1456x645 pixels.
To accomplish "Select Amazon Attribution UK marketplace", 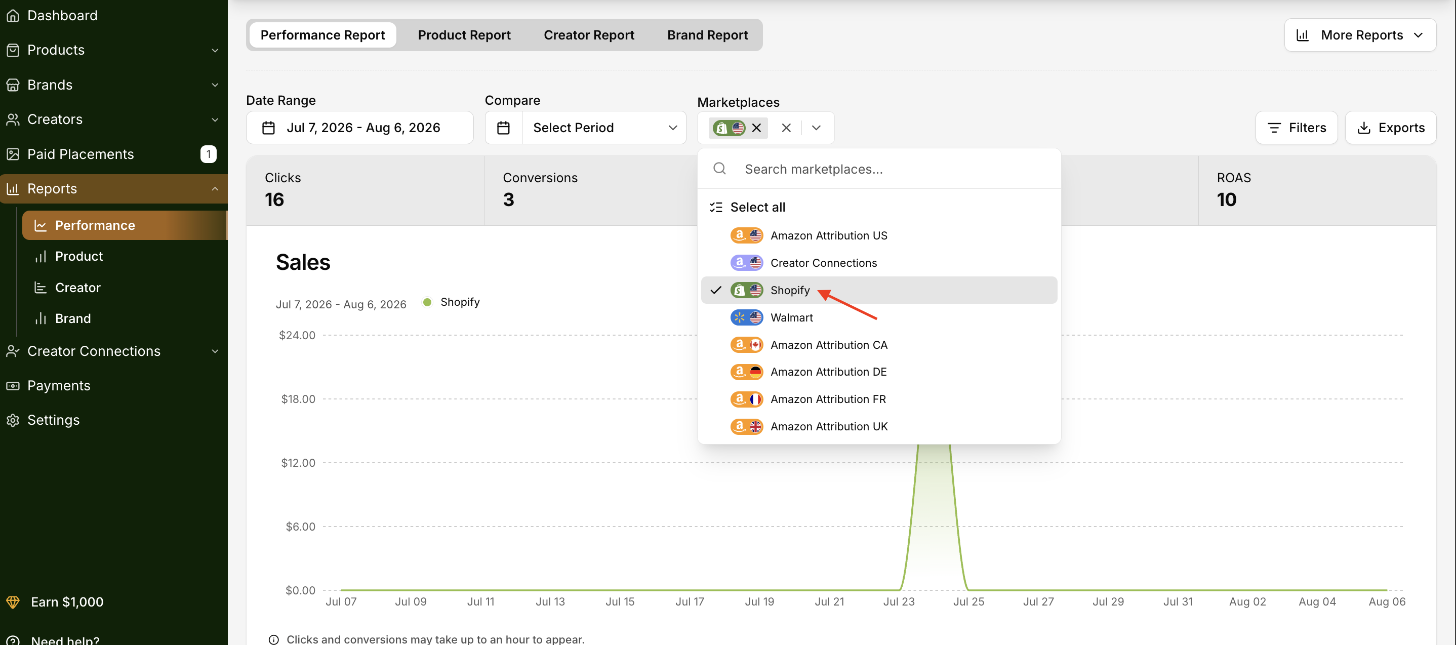I will pyautogui.click(x=879, y=426).
